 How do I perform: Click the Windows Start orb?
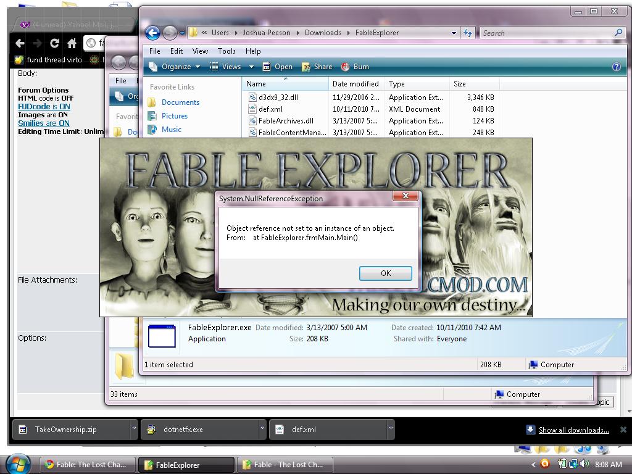[17, 464]
